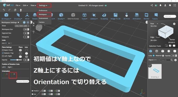Check the Left / Right plane checkbox

click(x=3, y=56)
